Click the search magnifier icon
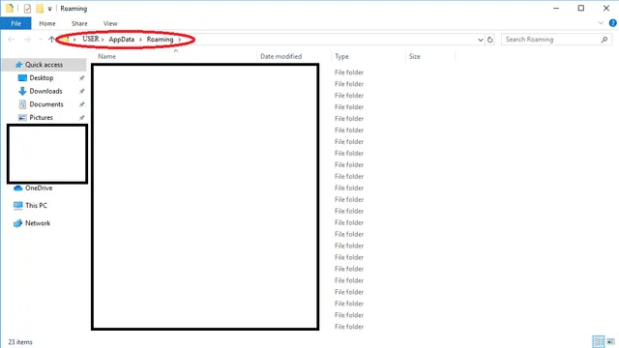Screen dimensions: 619x348 (x=604, y=40)
